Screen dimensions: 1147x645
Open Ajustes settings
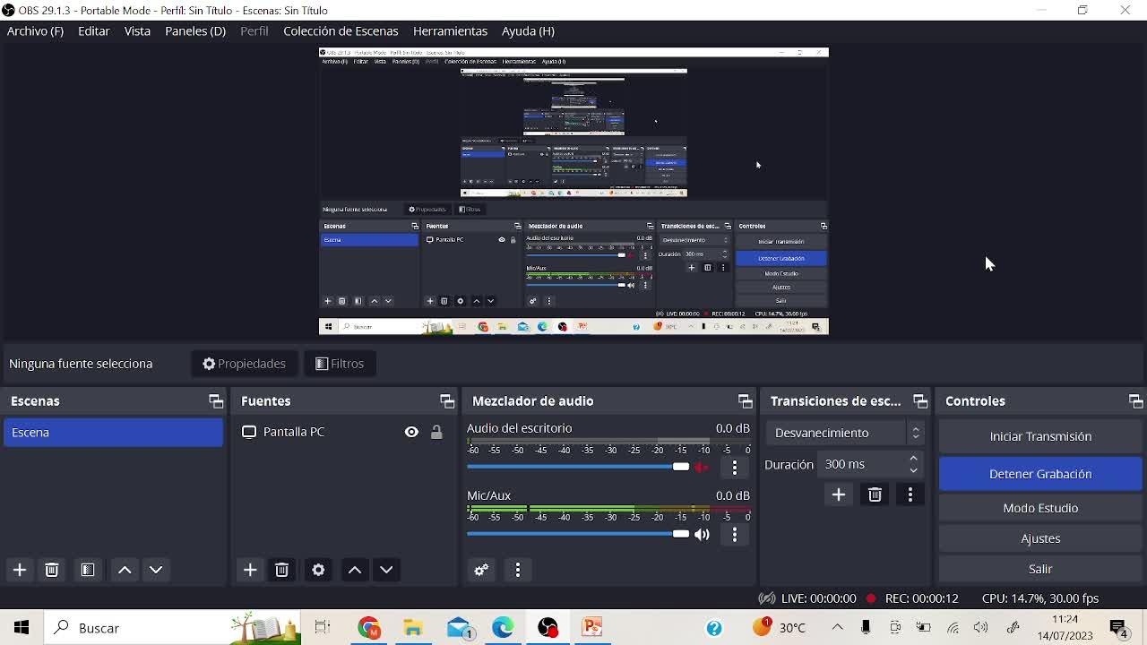tap(1040, 538)
